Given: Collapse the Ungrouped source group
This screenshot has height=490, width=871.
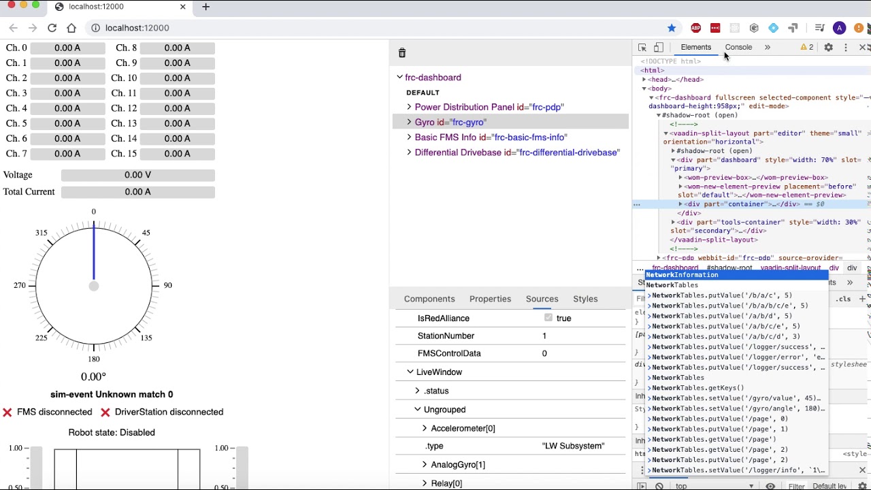Looking at the screenshot, I should 417,410.
